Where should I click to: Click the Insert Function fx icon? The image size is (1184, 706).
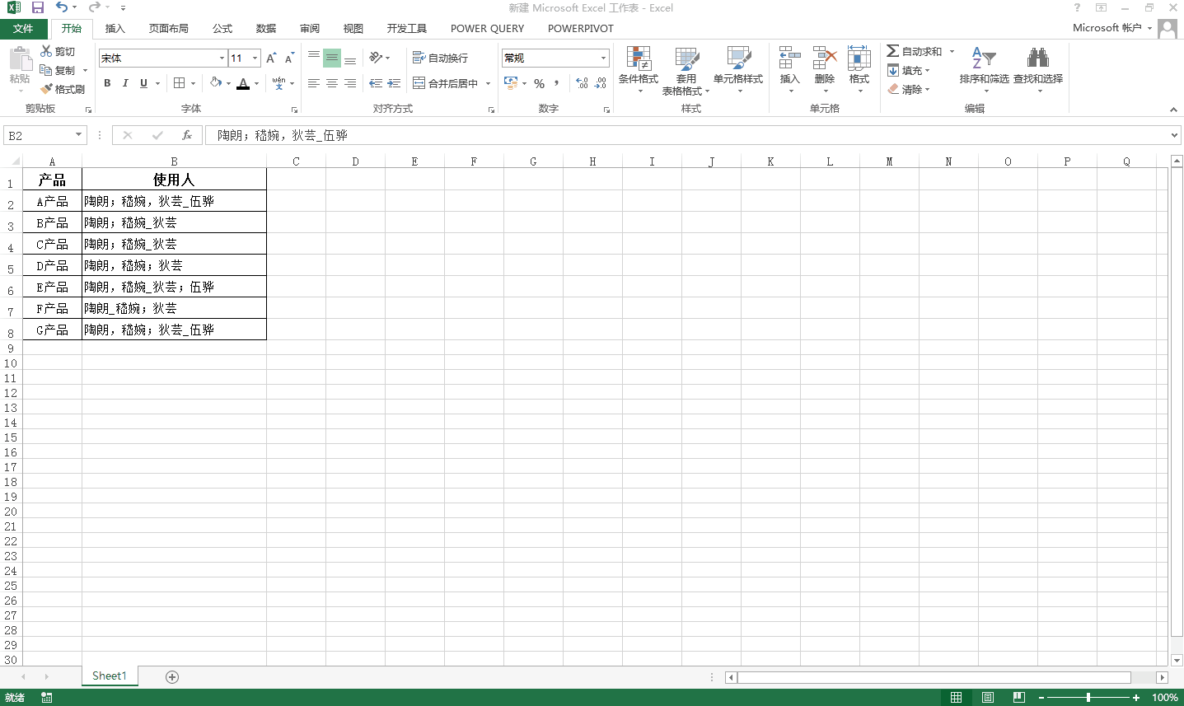click(x=187, y=135)
